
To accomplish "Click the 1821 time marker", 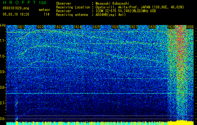I will (21, 27).
